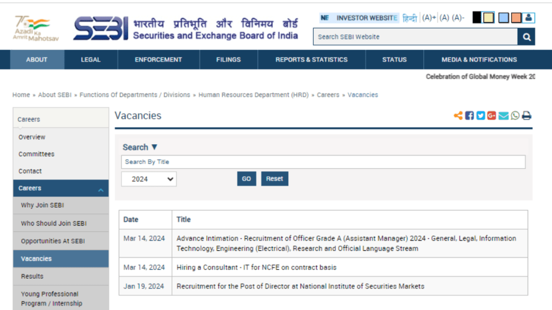This screenshot has height=310, width=552.
Task: Share the Vacancies page on Twitter
Action: click(480, 116)
